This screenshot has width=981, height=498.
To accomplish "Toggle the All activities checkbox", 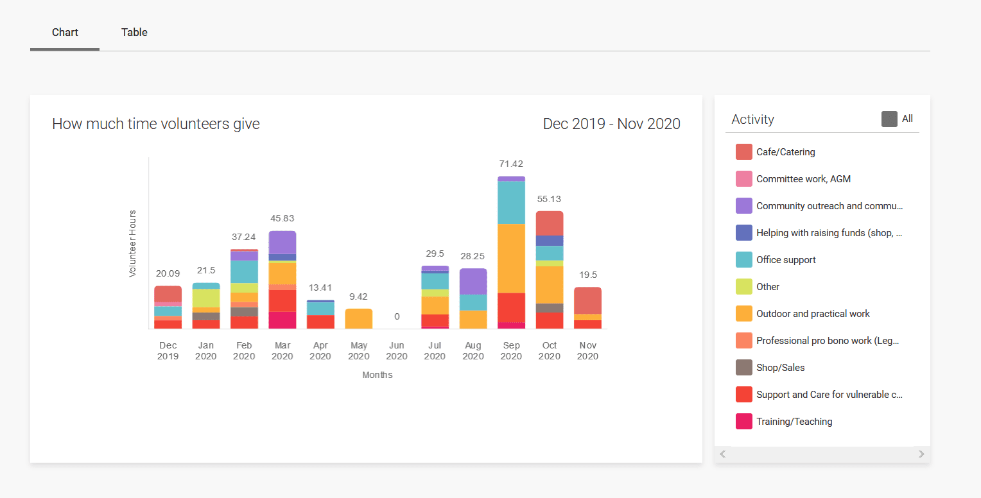I will 889,119.
